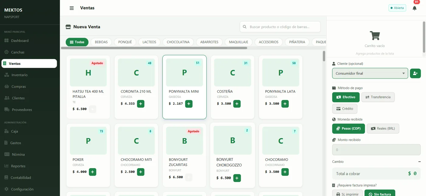Add CHOCORAMO priced $3.500 to the cart
This screenshot has width=426, height=196.
click(x=285, y=172)
